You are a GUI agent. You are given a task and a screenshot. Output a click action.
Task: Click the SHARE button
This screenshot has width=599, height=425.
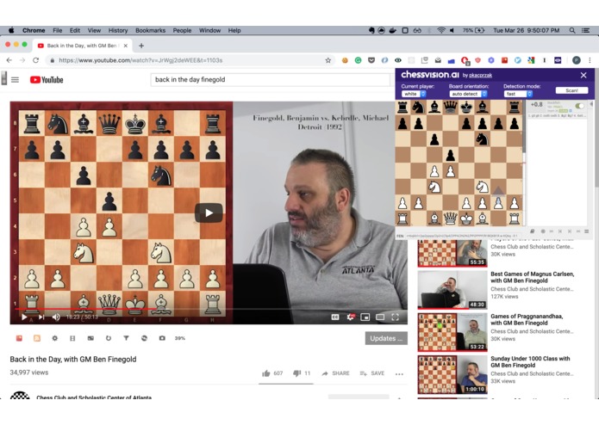click(x=336, y=373)
